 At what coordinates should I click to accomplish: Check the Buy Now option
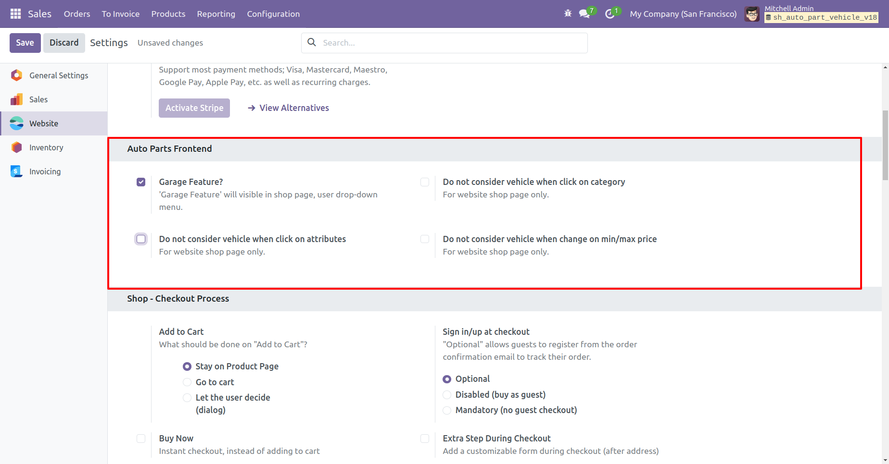tap(141, 439)
